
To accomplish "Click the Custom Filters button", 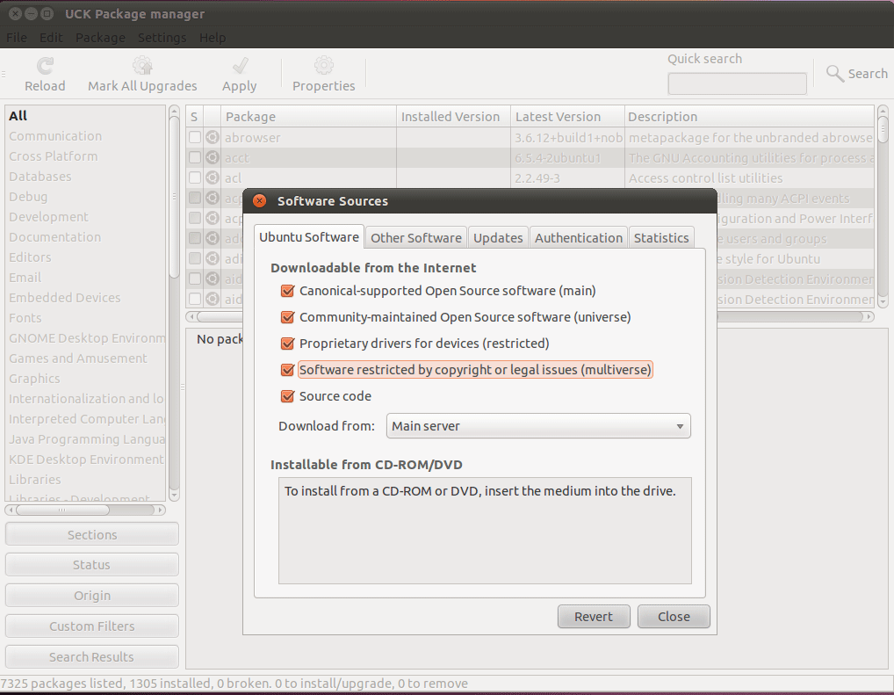I will click(92, 626).
